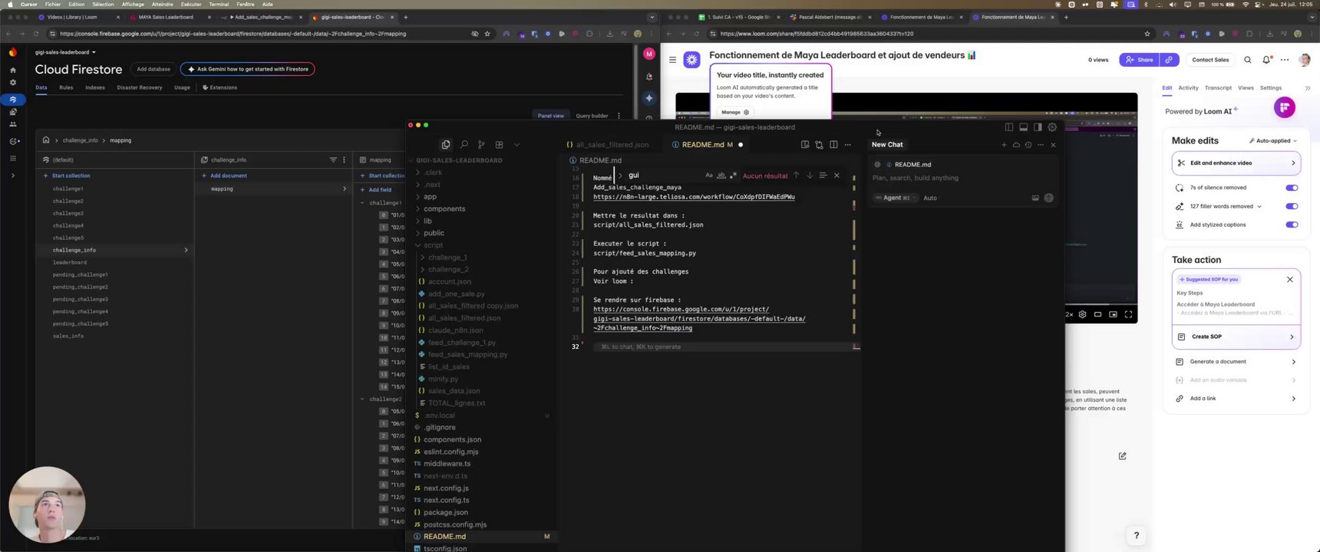Open Firestore icon in Firebase sidebar
This screenshot has height=552, width=1320.
point(12,100)
